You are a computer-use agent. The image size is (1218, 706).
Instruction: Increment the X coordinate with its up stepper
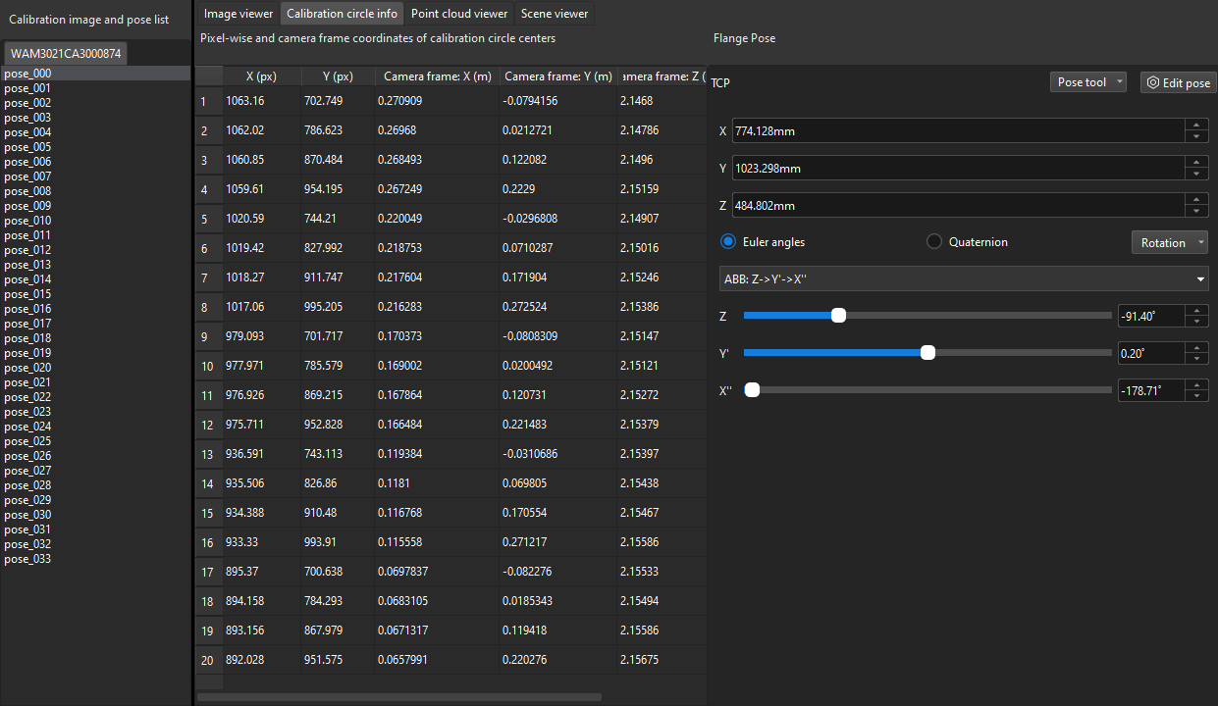click(x=1196, y=126)
